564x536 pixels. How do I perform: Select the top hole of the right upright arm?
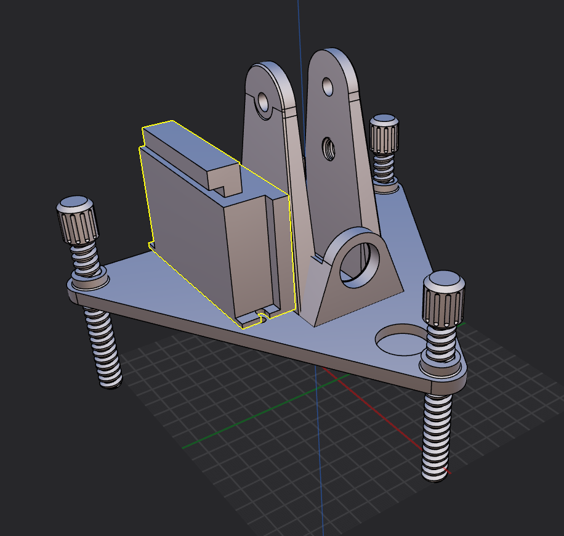[x=328, y=86]
